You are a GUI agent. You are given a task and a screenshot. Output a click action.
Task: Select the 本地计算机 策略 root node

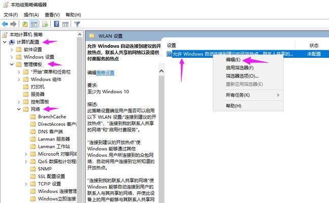(x=26, y=35)
